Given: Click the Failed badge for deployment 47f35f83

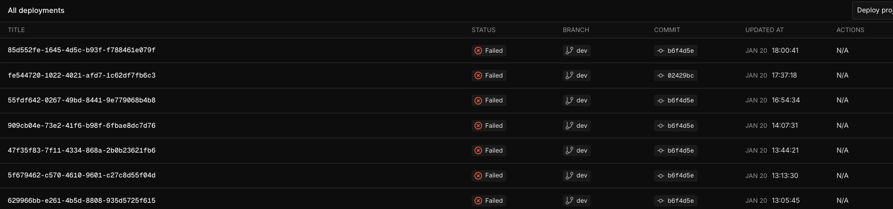Looking at the screenshot, I should point(489,151).
